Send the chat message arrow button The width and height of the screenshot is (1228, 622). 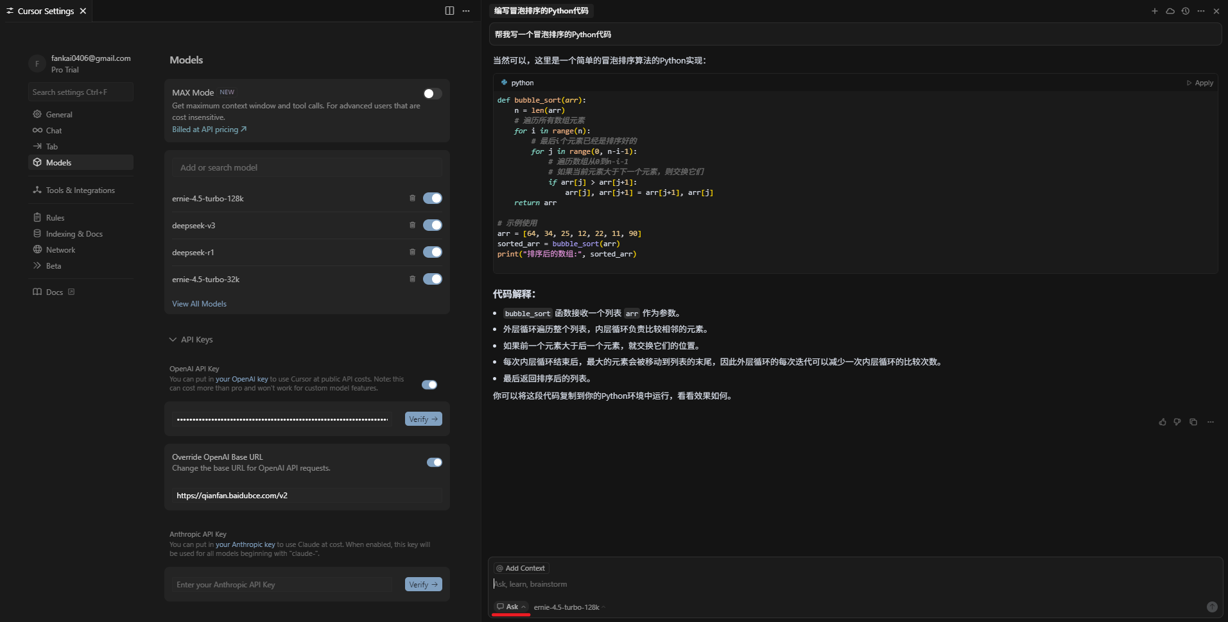(1212, 607)
